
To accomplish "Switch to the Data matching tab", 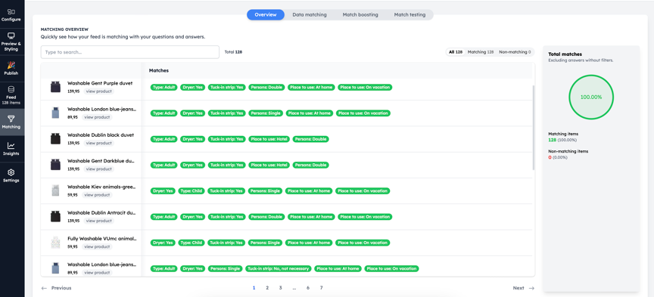I will tap(309, 14).
